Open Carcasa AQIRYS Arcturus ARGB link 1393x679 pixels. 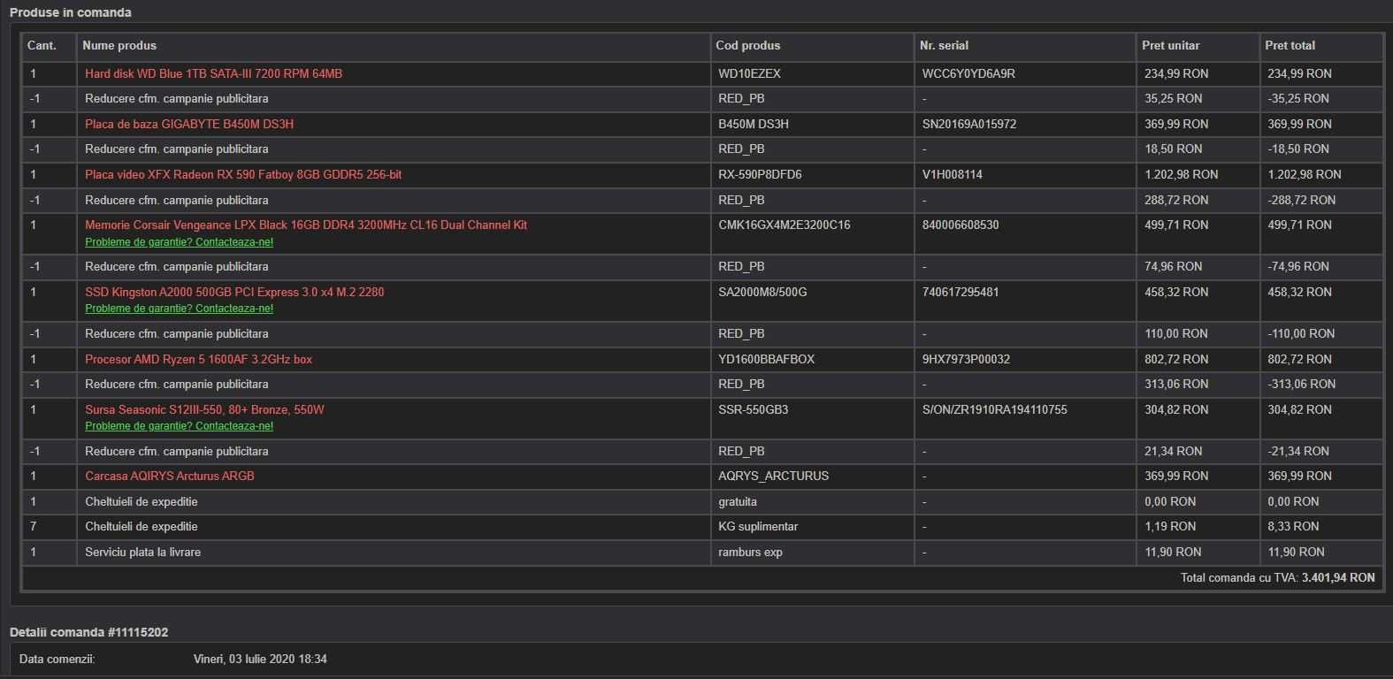click(170, 476)
